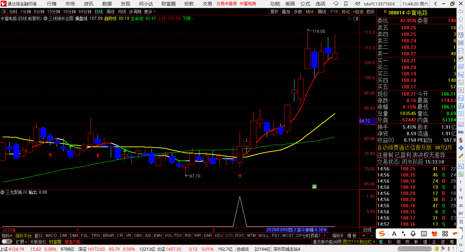Expand the 扩展∧ panel
Image resolution: width=465 pixels, height=252 pixels.
(x=21, y=241)
